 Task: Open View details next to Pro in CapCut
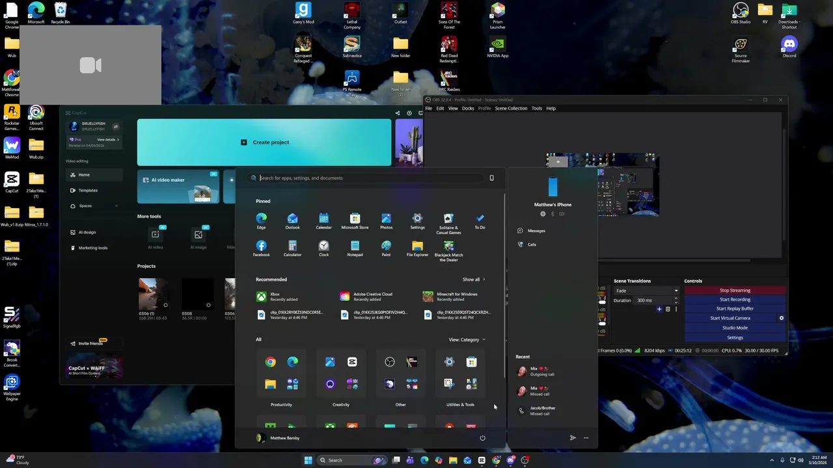point(108,140)
